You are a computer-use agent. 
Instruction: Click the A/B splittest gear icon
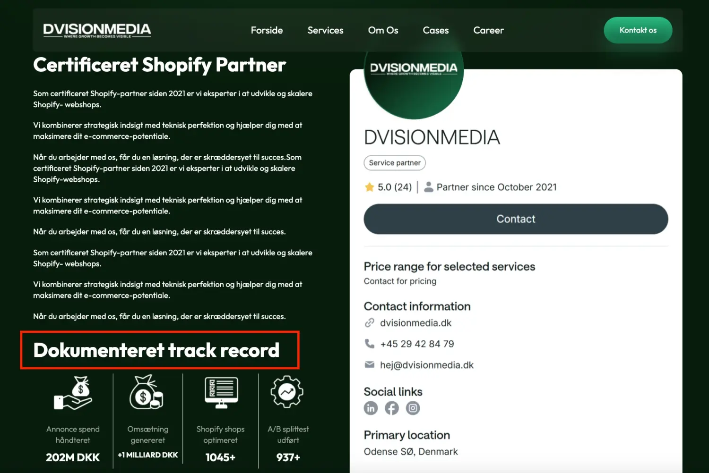286,392
